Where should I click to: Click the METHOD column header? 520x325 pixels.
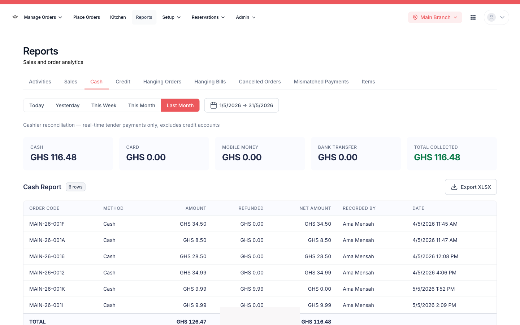coord(113,208)
